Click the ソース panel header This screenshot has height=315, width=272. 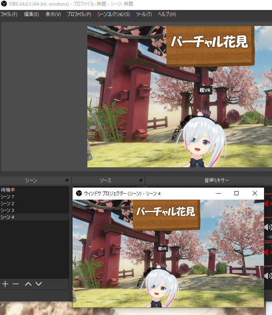point(108,180)
